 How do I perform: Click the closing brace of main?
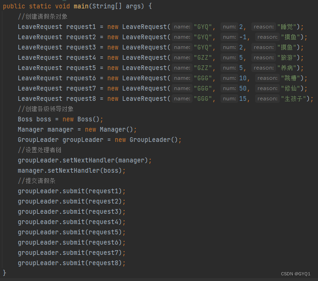pos(5,273)
